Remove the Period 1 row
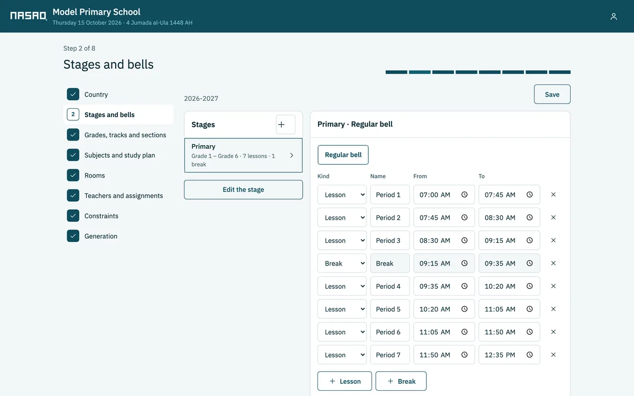This screenshot has width=634, height=396. 553,194
